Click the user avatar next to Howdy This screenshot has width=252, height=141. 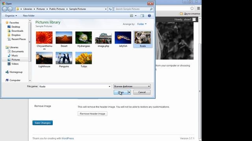pos(194,20)
